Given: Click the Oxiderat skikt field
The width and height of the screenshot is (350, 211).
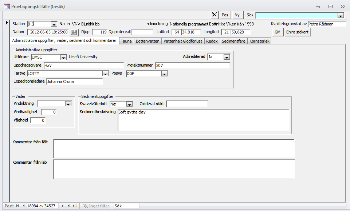Looking at the screenshot, I should point(187,104).
